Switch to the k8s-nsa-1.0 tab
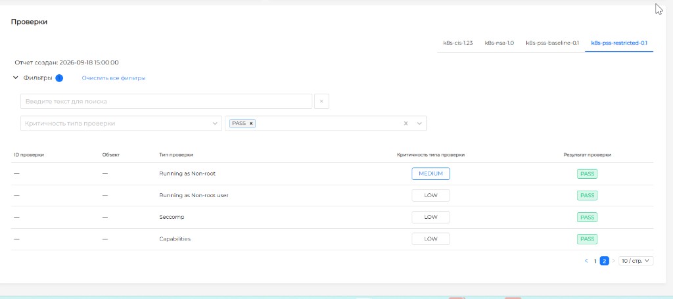Screen dimensions: 673x299 499,43
